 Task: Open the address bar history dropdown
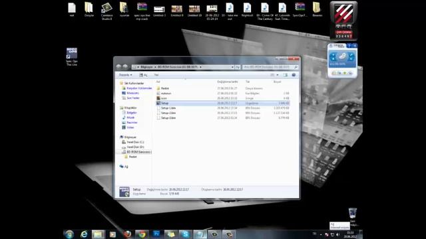pos(232,67)
